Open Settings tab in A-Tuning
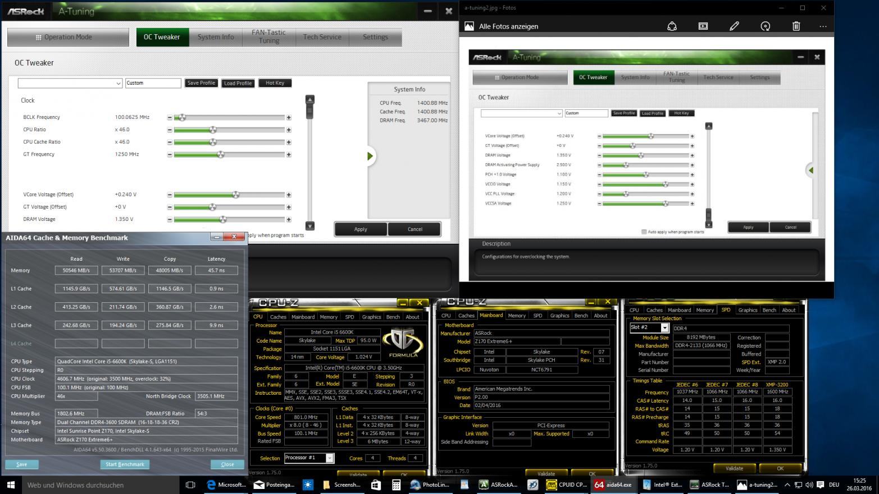 tap(375, 37)
